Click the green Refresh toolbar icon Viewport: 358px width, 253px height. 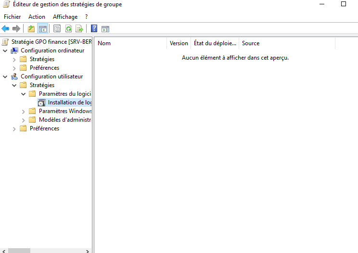(68, 28)
